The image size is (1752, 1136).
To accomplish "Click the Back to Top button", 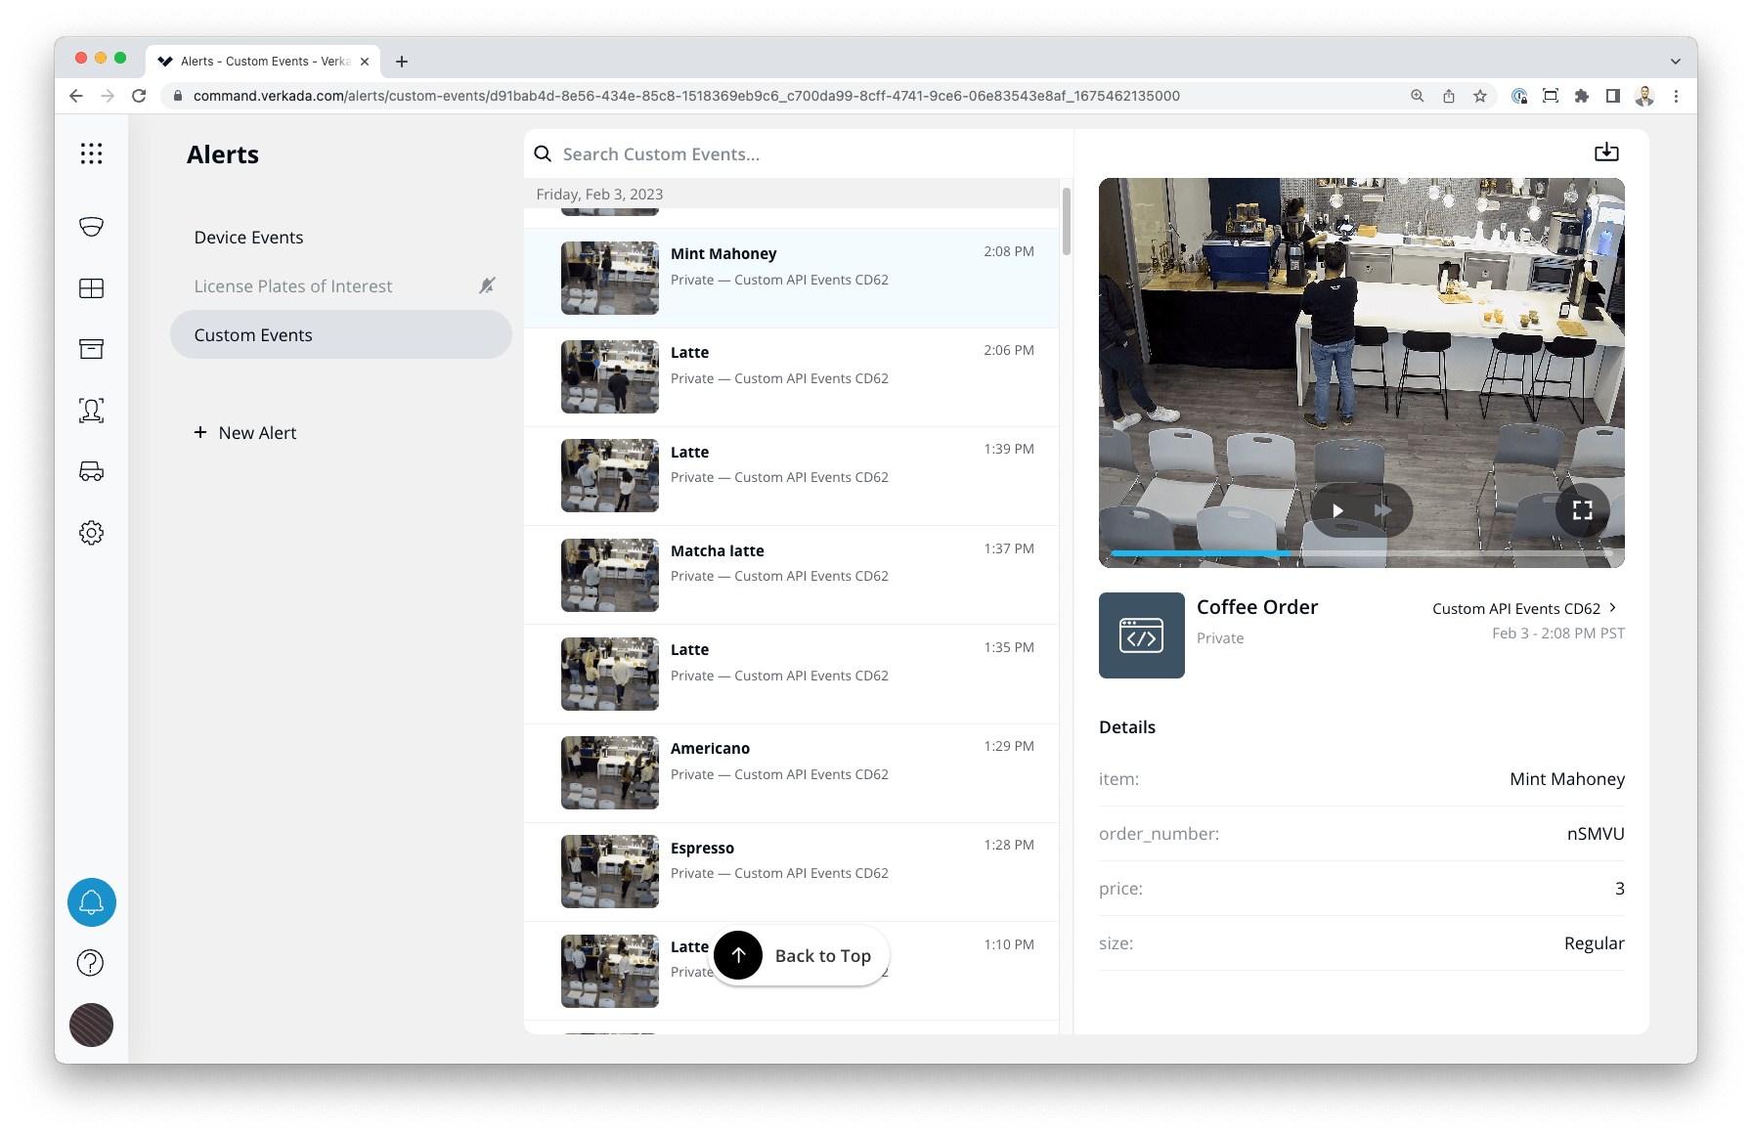I will (800, 955).
